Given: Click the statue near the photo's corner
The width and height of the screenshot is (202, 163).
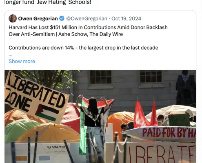Looking at the screenshot, I should [186, 88].
